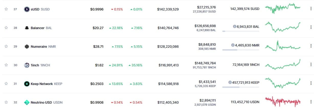The width and height of the screenshot is (314, 110).
Task: Click the 1inch coin logo icon
Action: coord(27,65)
